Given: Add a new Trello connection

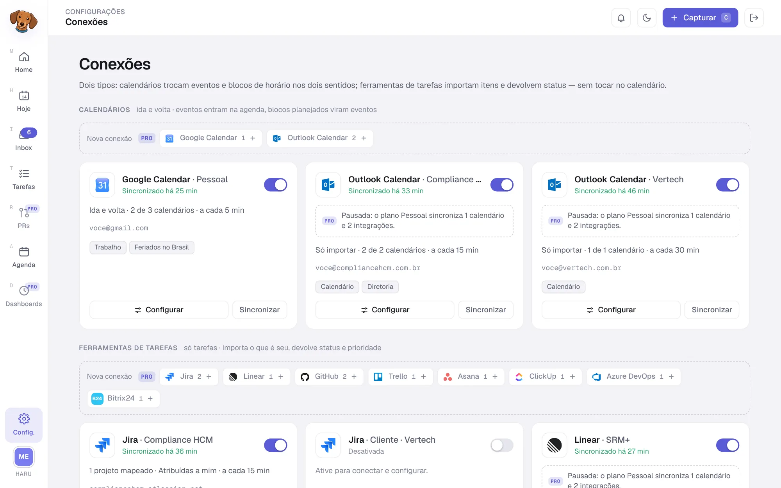Looking at the screenshot, I should tap(401, 377).
